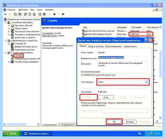Collapse the Запоминающие устройства node

[x=5, y=41]
